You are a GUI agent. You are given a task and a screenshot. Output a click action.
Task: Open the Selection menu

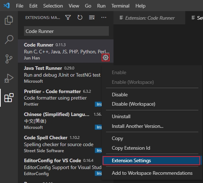(x=53, y=6)
